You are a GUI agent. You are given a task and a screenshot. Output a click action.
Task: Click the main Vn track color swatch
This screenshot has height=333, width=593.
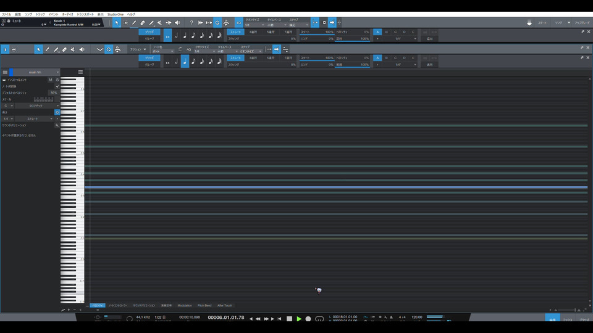(11, 72)
